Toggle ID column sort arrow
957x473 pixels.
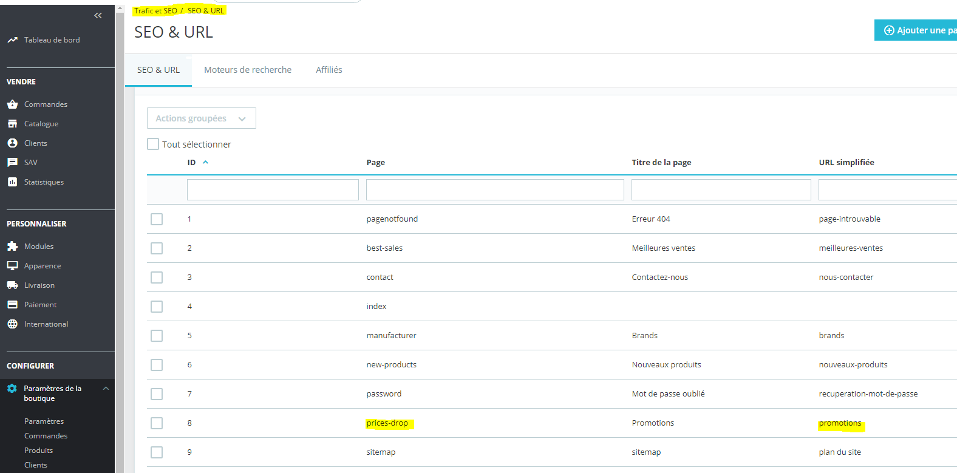pos(205,162)
